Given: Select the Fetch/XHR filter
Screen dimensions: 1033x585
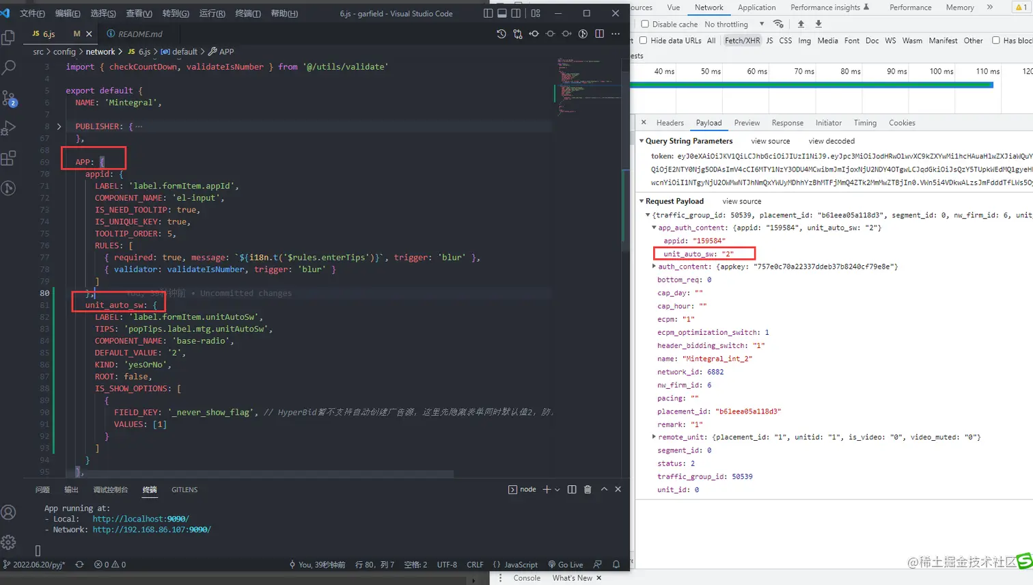Looking at the screenshot, I should [742, 40].
